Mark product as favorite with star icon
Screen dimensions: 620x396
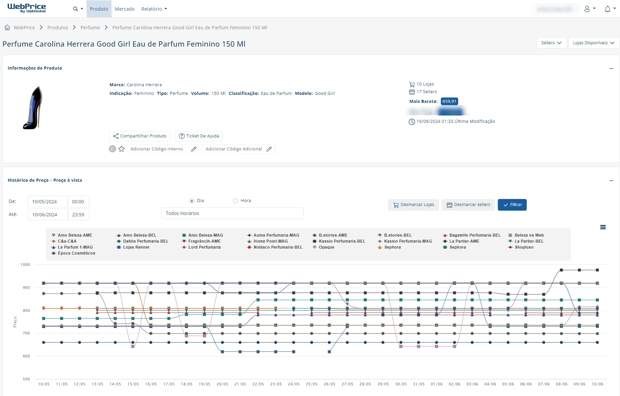coord(122,149)
